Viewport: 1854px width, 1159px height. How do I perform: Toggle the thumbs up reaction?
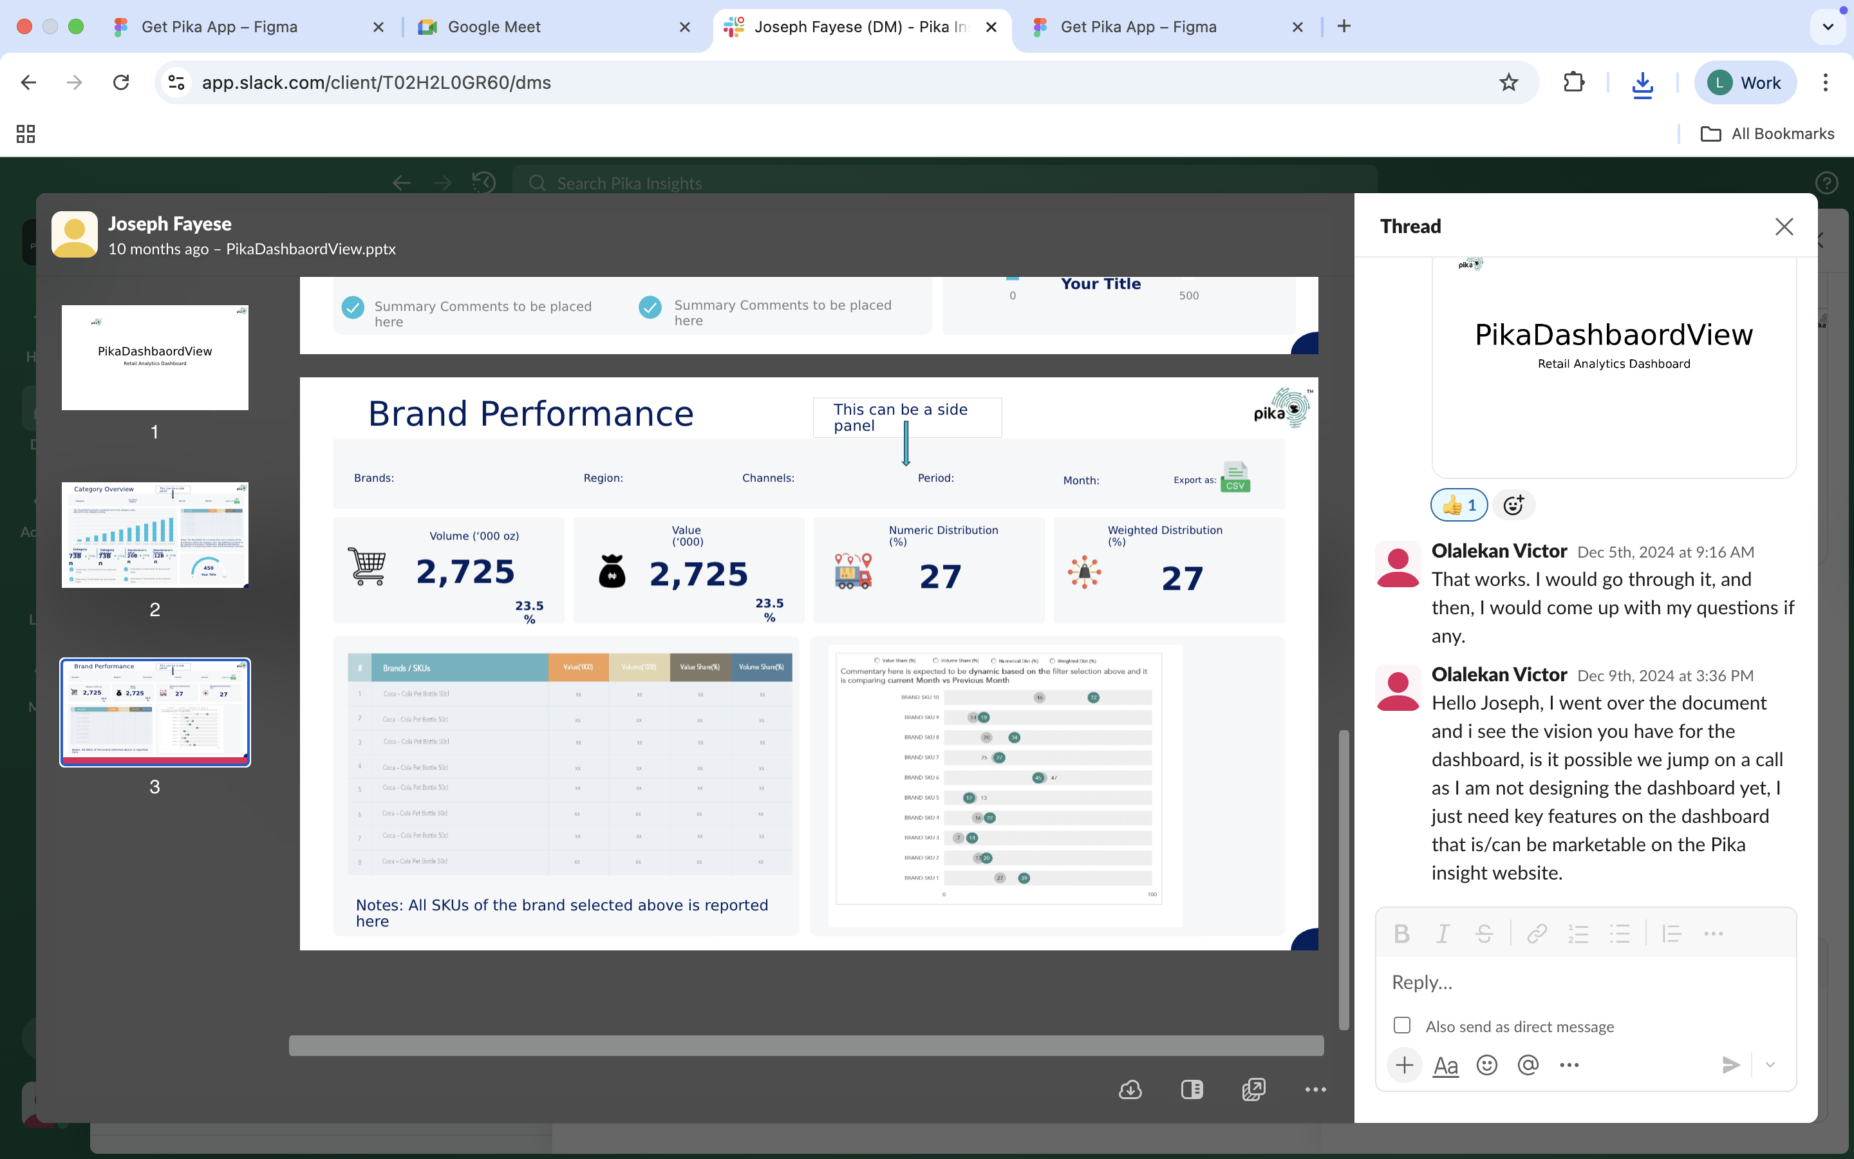pyautogui.click(x=1459, y=505)
